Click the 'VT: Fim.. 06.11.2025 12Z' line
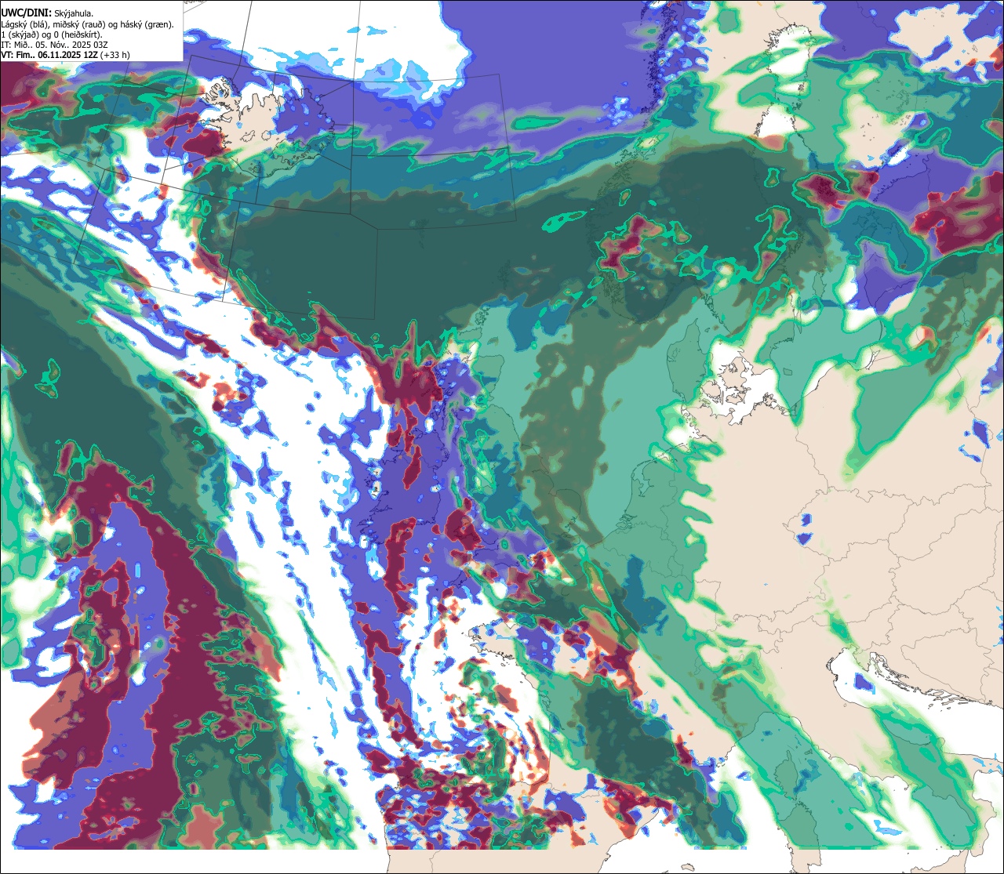Image resolution: width=1004 pixels, height=874 pixels. point(65,55)
